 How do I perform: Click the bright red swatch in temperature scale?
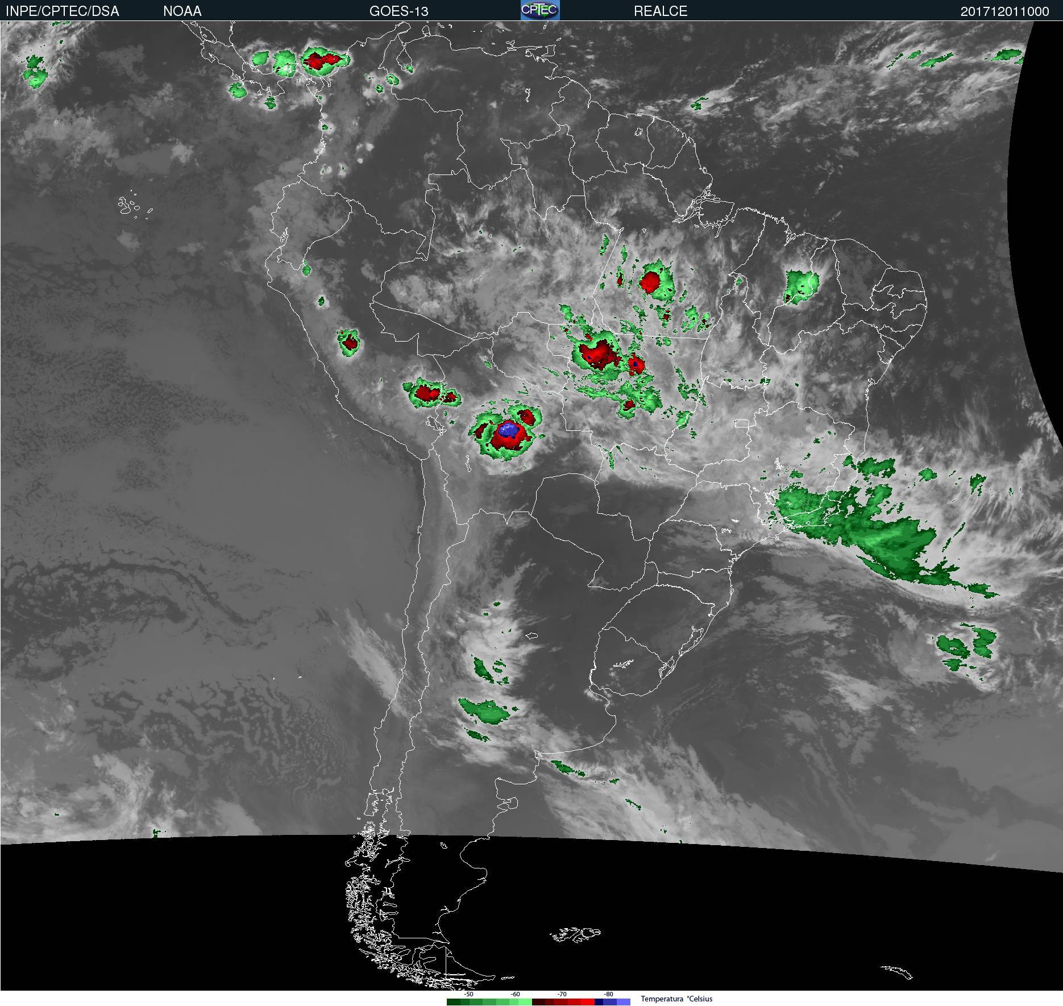(x=588, y=1002)
